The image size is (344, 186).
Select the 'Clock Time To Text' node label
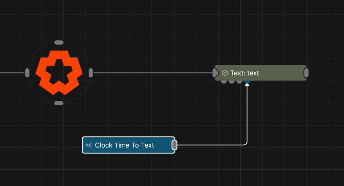124,145
